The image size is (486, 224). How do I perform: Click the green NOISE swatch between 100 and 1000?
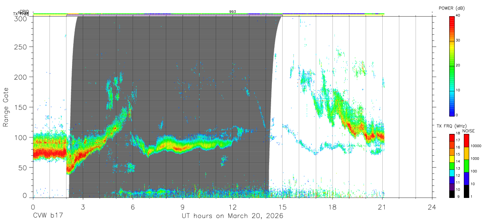pos(466,166)
